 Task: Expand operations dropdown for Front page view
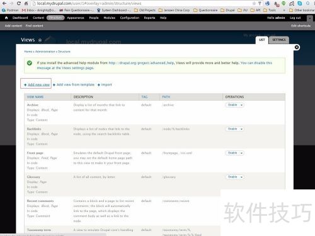241,153
